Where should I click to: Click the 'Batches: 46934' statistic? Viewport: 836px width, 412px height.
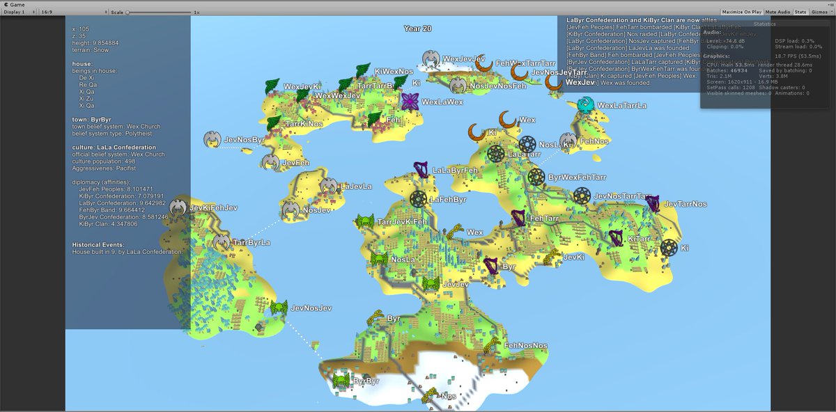[x=727, y=70]
